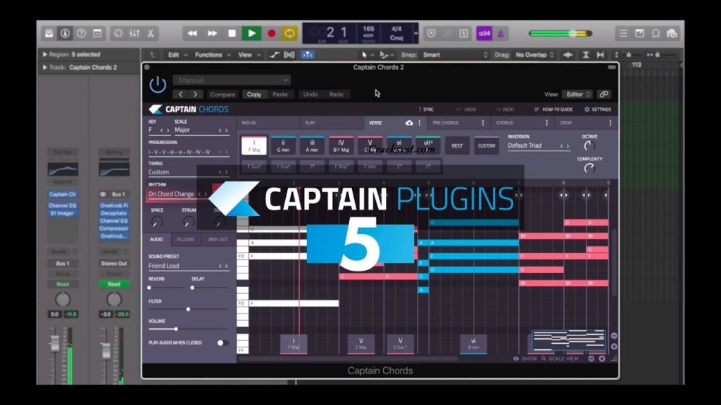This screenshot has height=405, width=721.
Task: Open the View Editor dropdown
Action: 577,94
